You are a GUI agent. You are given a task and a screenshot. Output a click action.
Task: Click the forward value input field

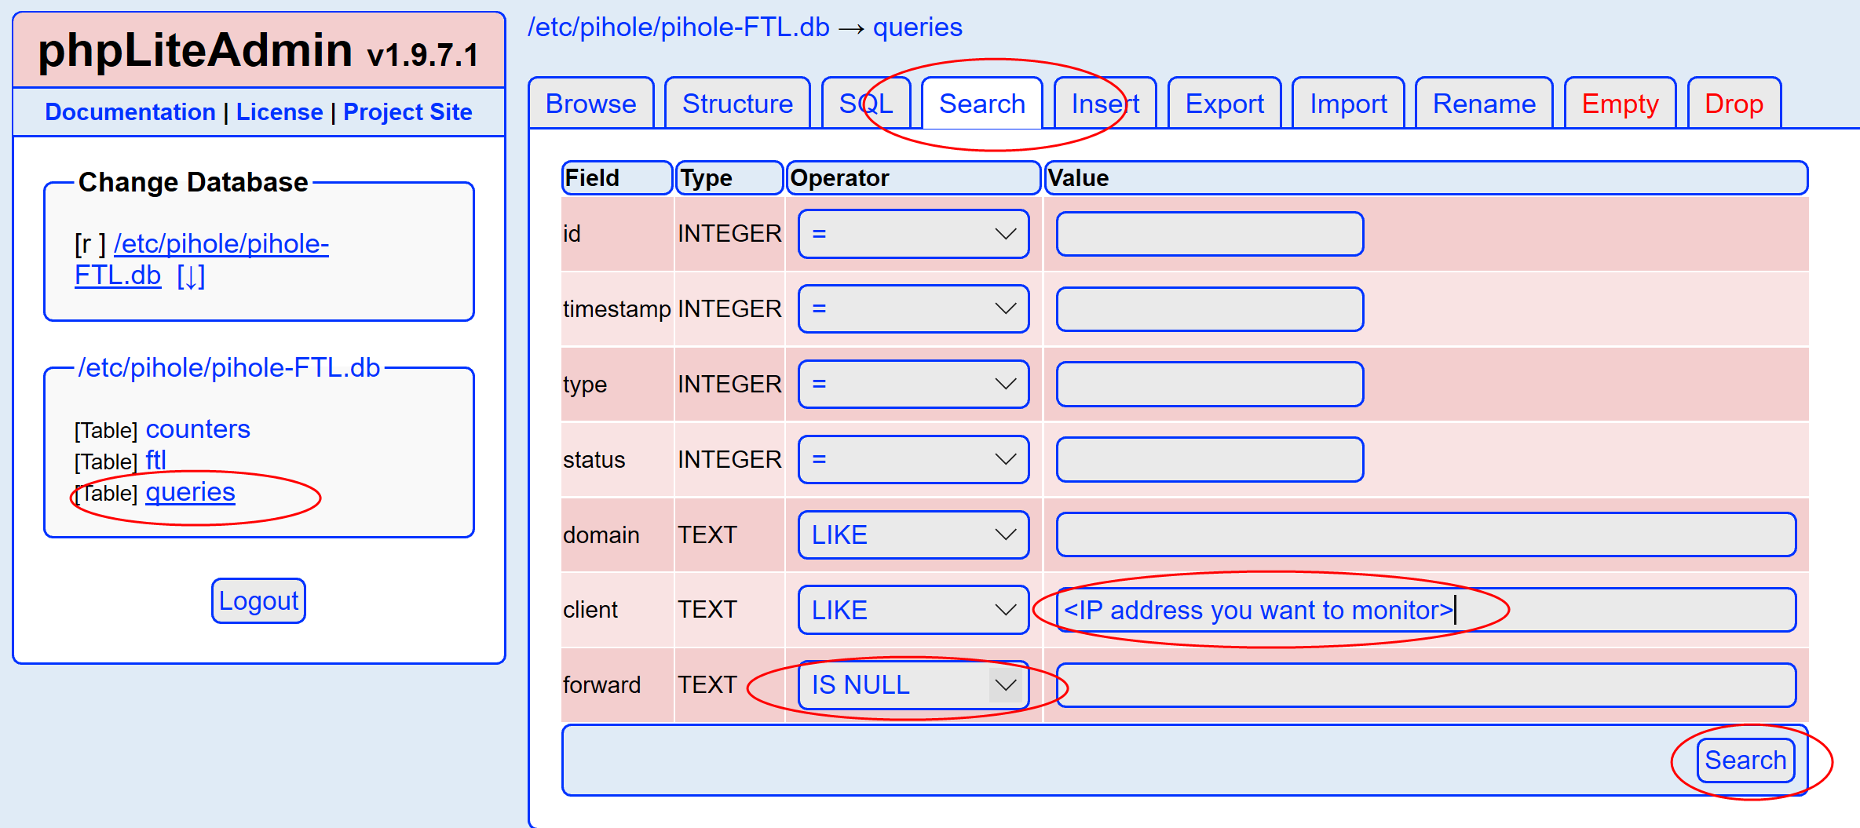coord(1426,685)
